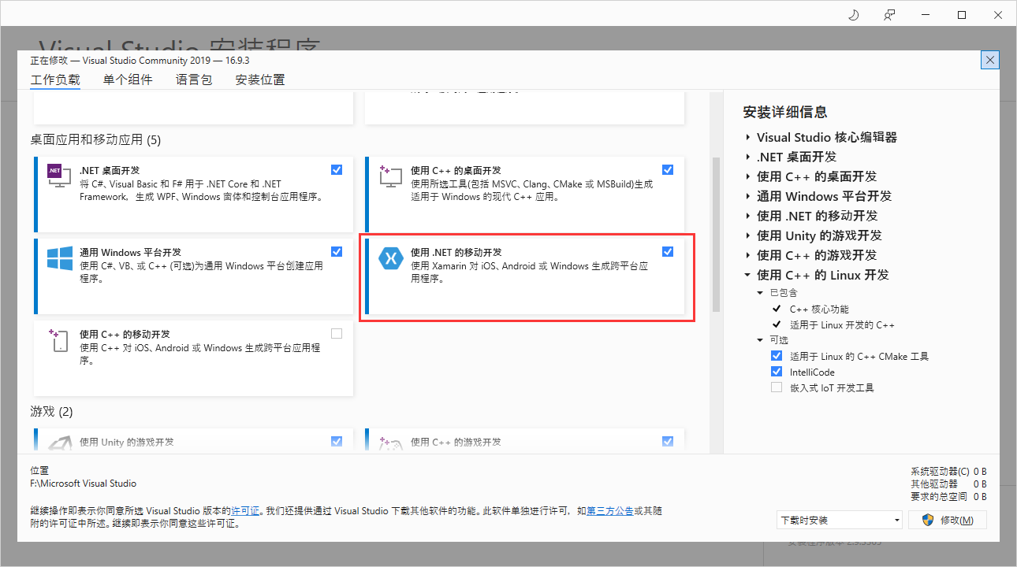Click the phone icon for 使用 C++ 的移动开发
This screenshot has height=567, width=1017.
pyautogui.click(x=59, y=340)
